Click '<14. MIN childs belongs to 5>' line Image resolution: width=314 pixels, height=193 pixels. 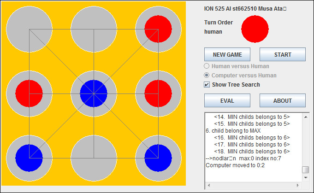252,117
